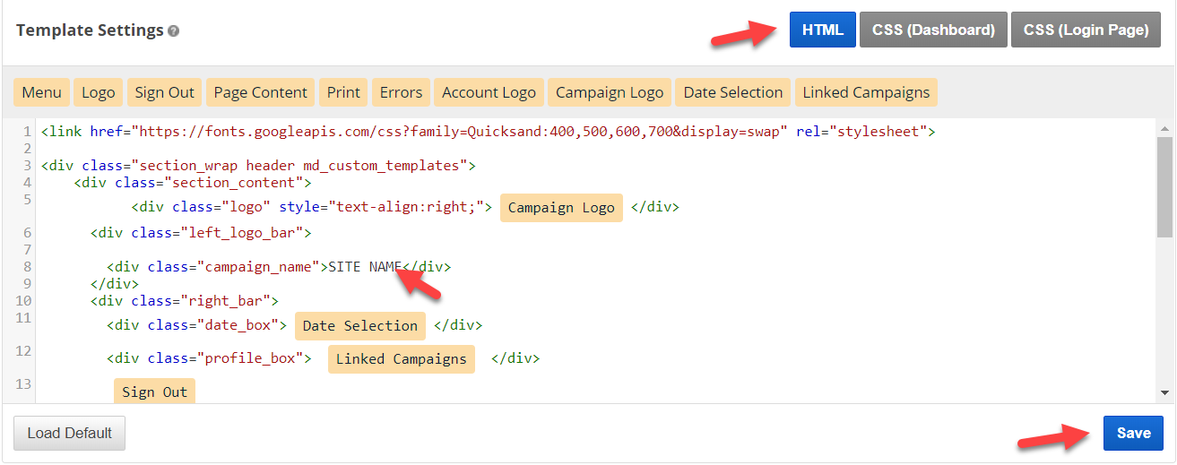Insert the Page Content placeholder
This screenshot has width=1177, height=465.
click(260, 92)
